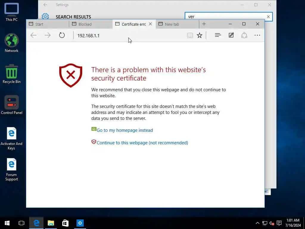Click Continue to this webpage link
The width and height of the screenshot is (305, 229).
pyautogui.click(x=142, y=143)
